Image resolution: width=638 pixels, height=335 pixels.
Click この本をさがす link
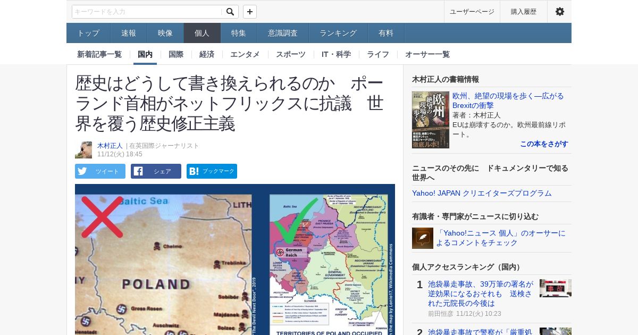[x=544, y=144]
